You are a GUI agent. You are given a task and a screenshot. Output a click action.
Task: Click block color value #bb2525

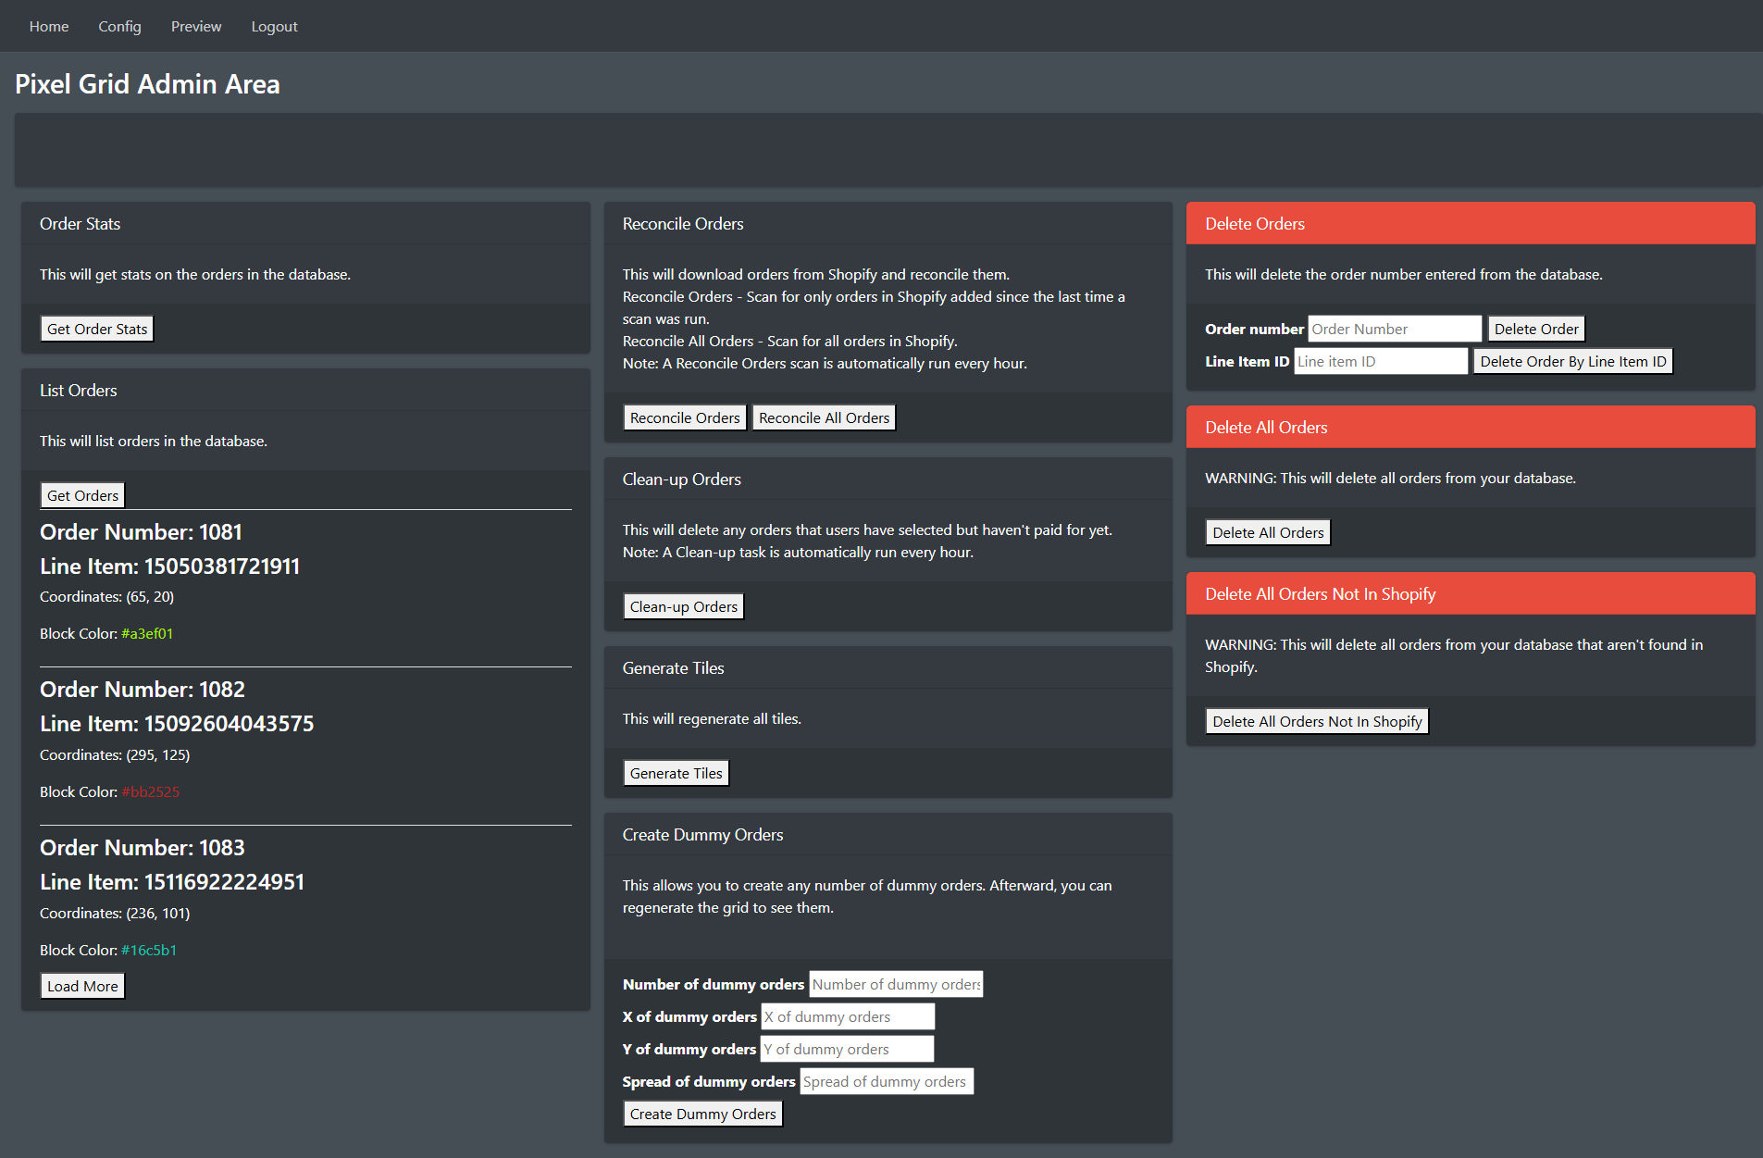click(x=151, y=791)
